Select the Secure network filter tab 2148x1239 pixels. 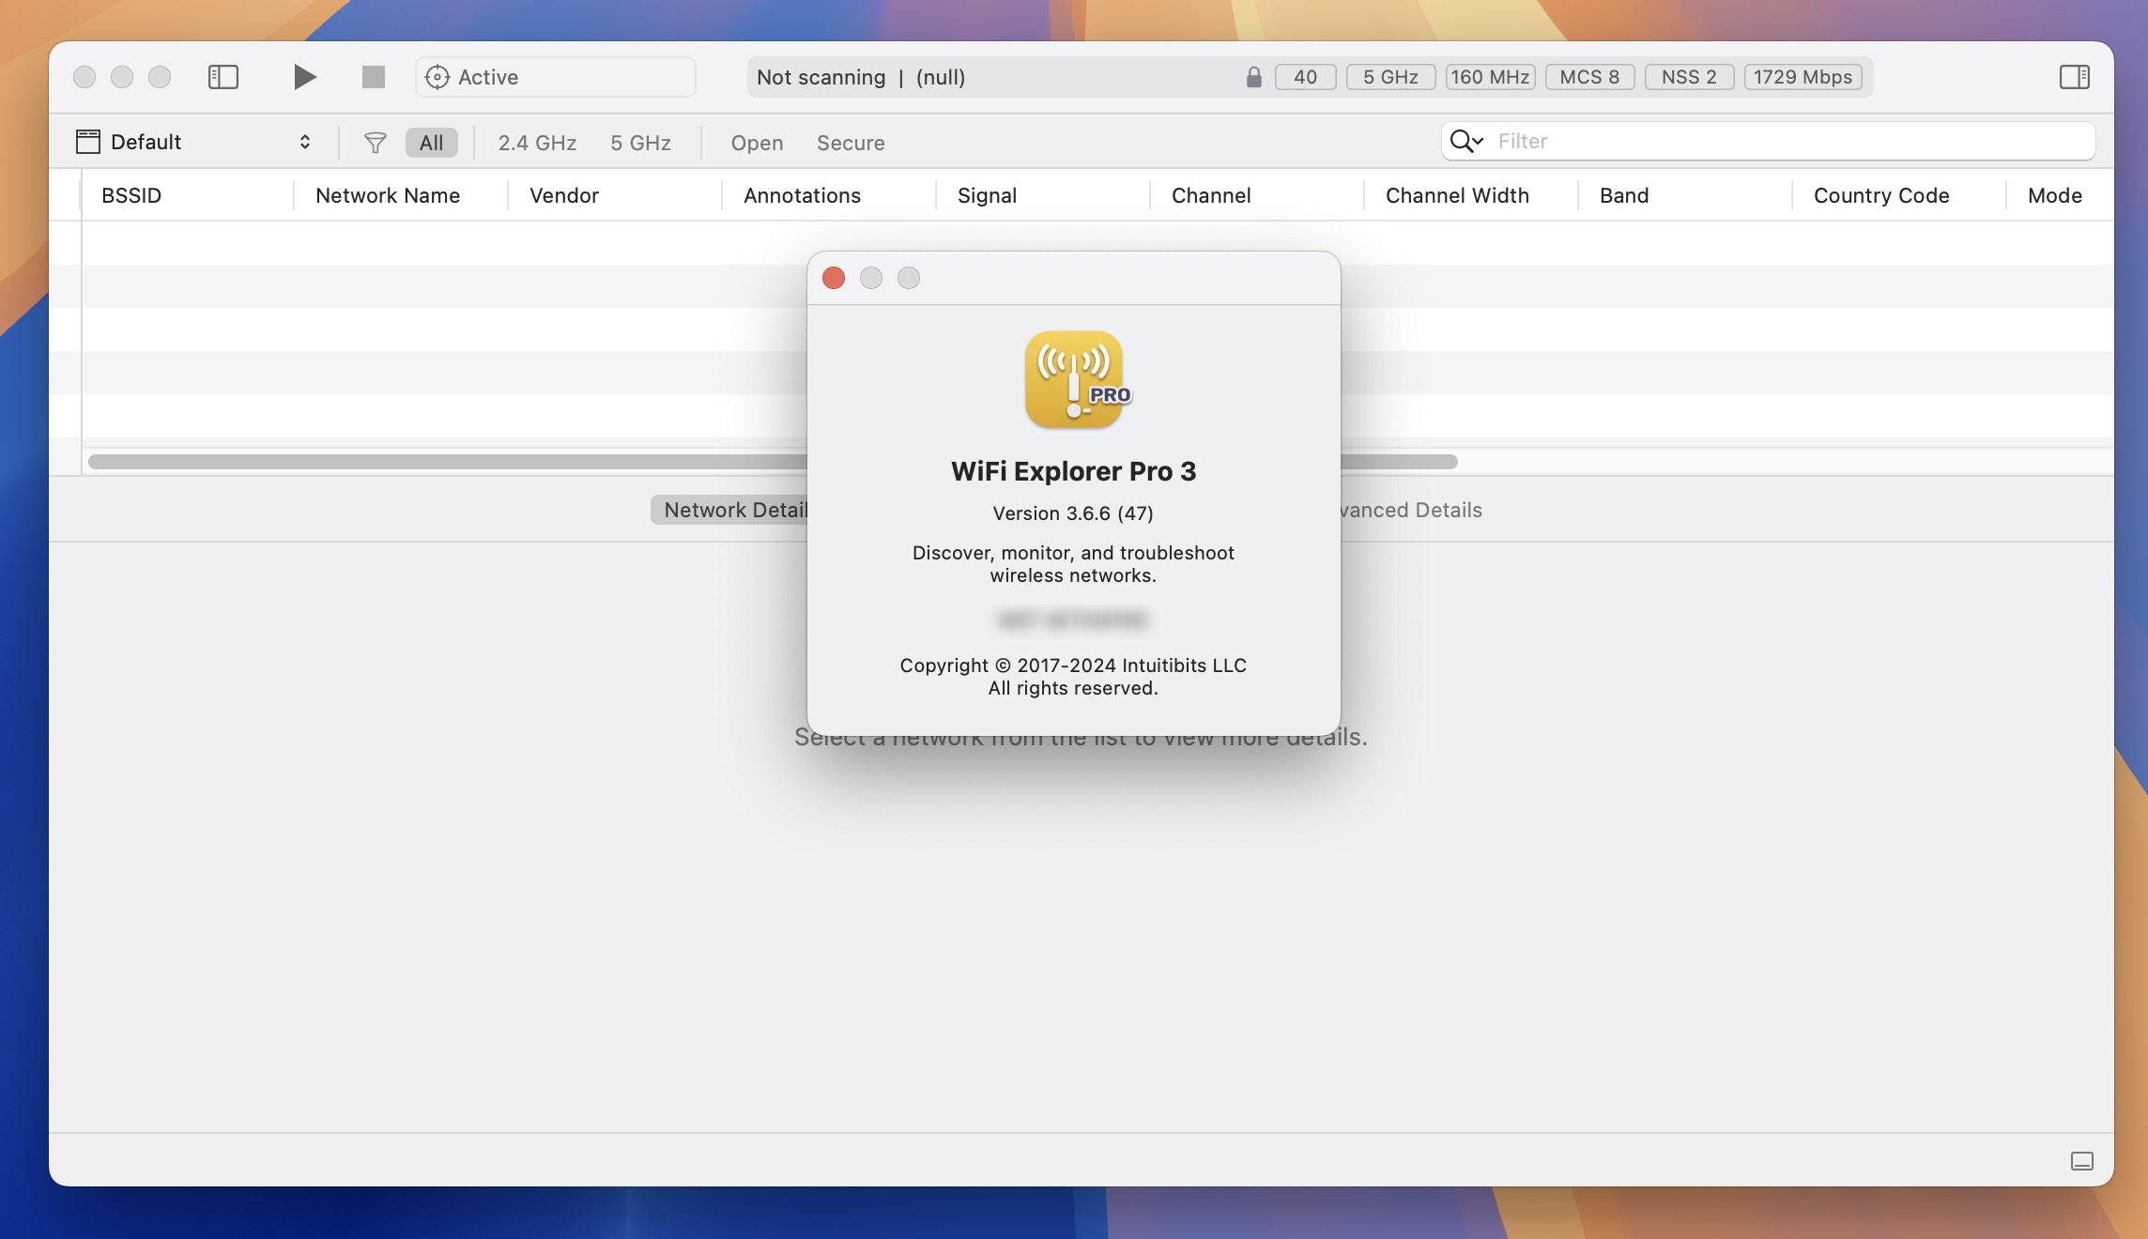coord(850,142)
